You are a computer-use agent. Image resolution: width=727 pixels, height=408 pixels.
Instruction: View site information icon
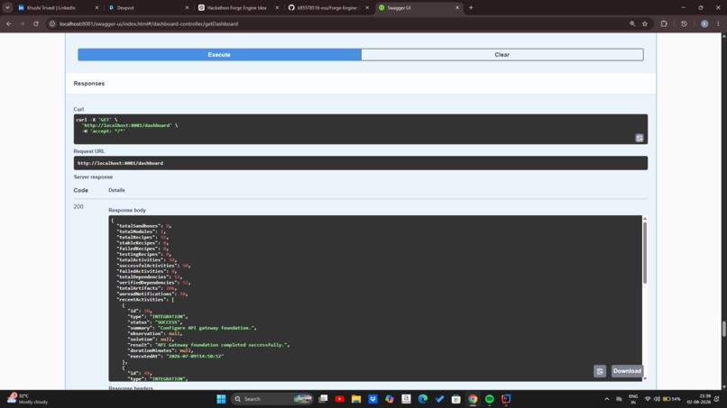pyautogui.click(x=52, y=23)
